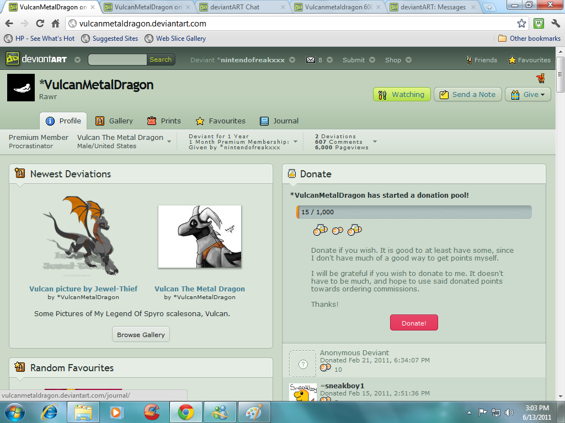Open the Prints tab

pos(164,121)
